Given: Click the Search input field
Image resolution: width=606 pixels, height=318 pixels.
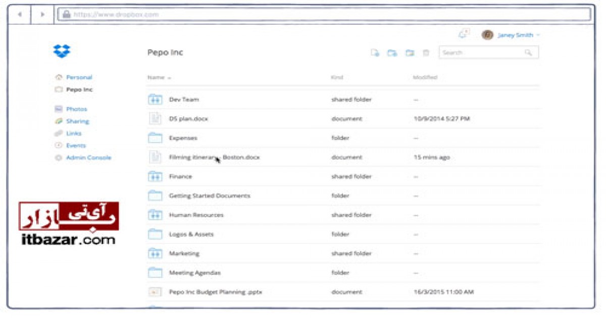Looking at the screenshot, I should point(488,52).
